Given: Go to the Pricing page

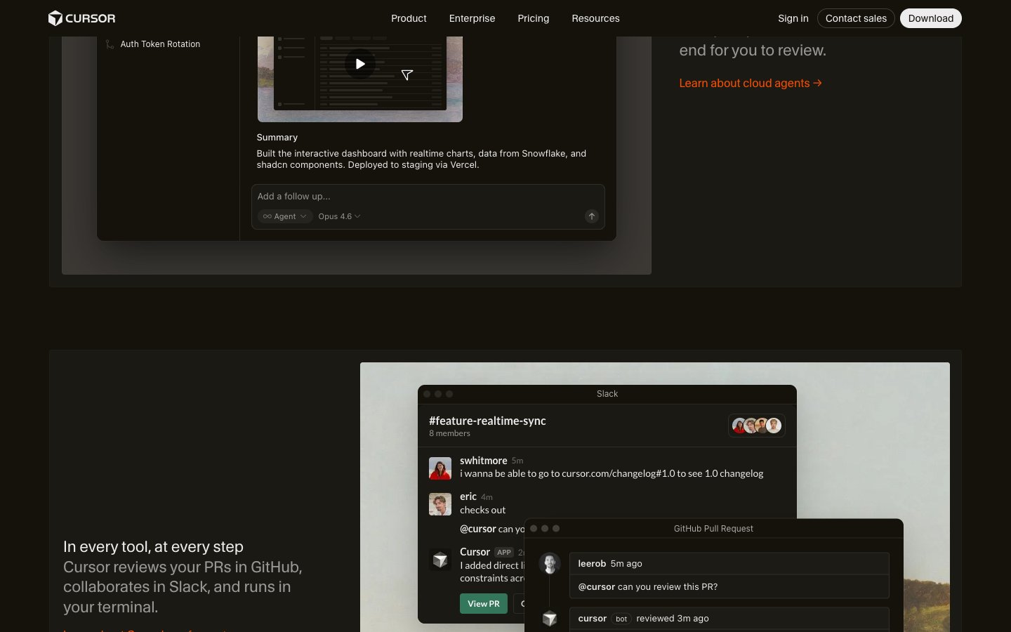Looking at the screenshot, I should click(x=534, y=18).
